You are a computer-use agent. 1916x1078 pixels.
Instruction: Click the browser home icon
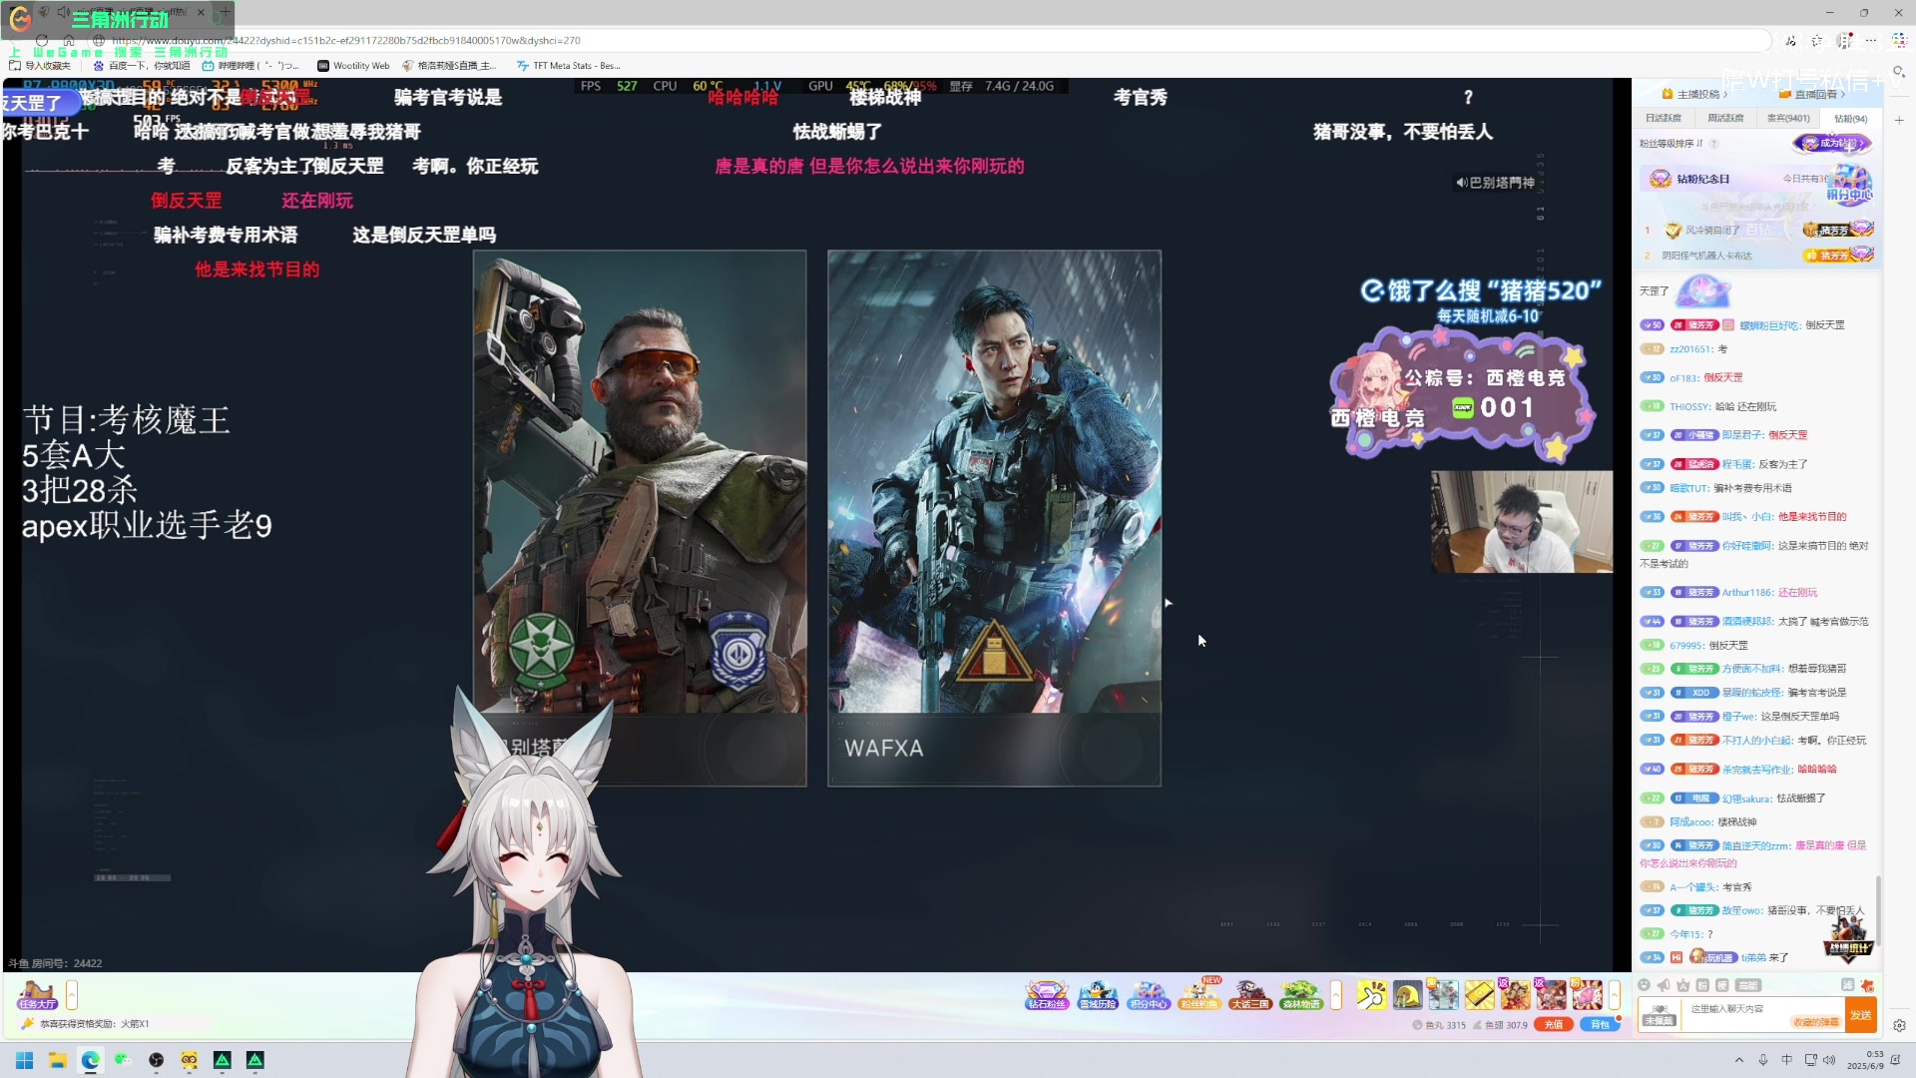[69, 41]
